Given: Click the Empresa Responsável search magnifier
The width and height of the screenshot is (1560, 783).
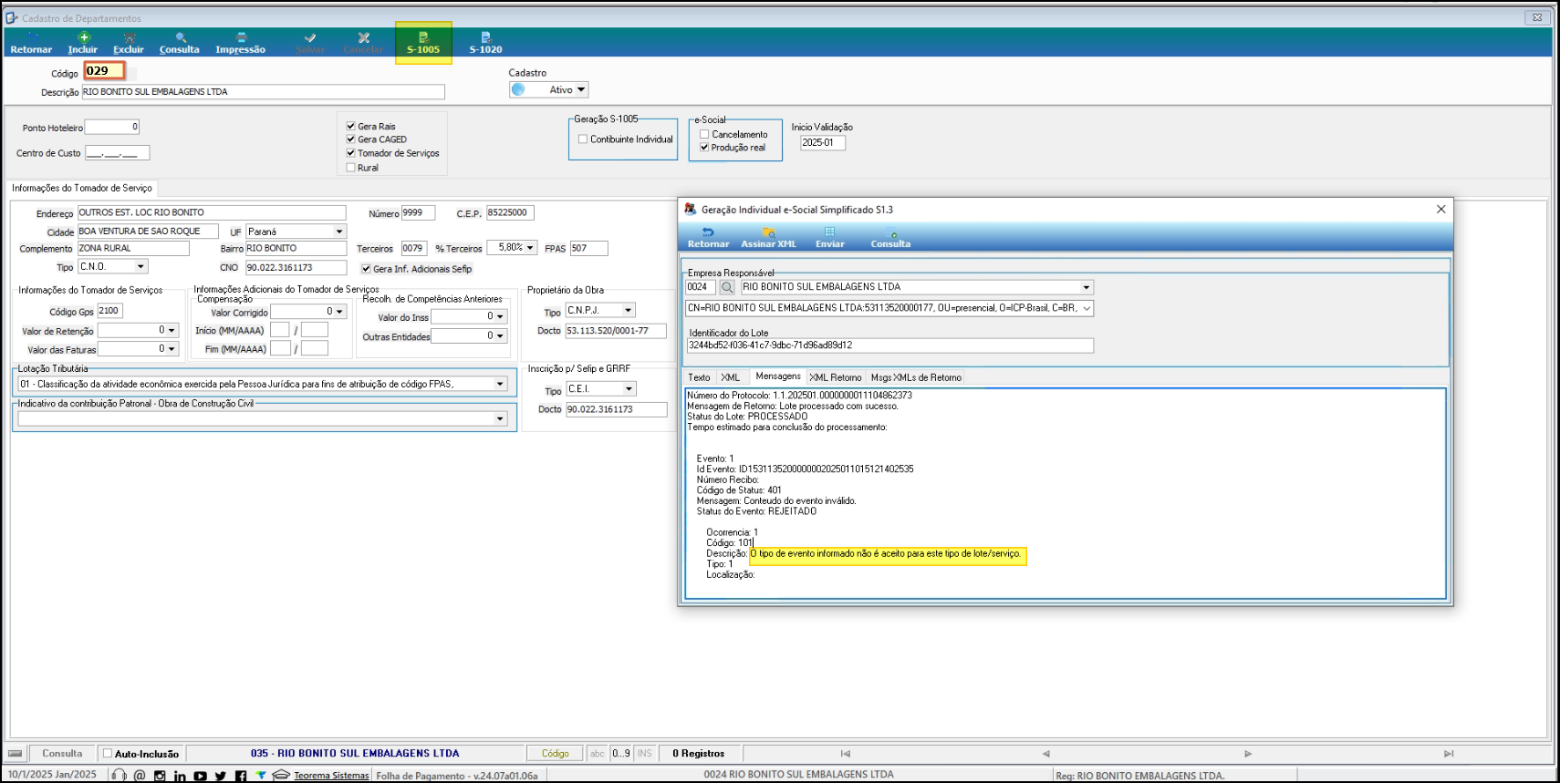Looking at the screenshot, I should coord(727,287).
